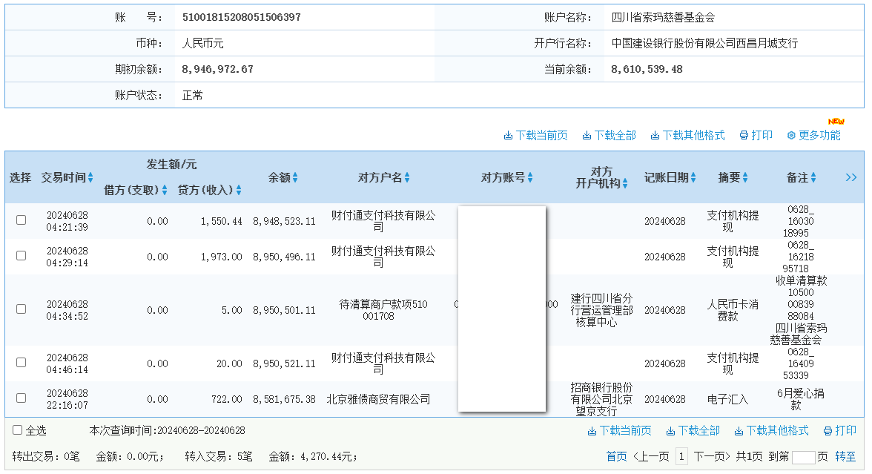Expand more columns with the >> arrow
This screenshot has height=474, width=872.
pyautogui.click(x=851, y=177)
